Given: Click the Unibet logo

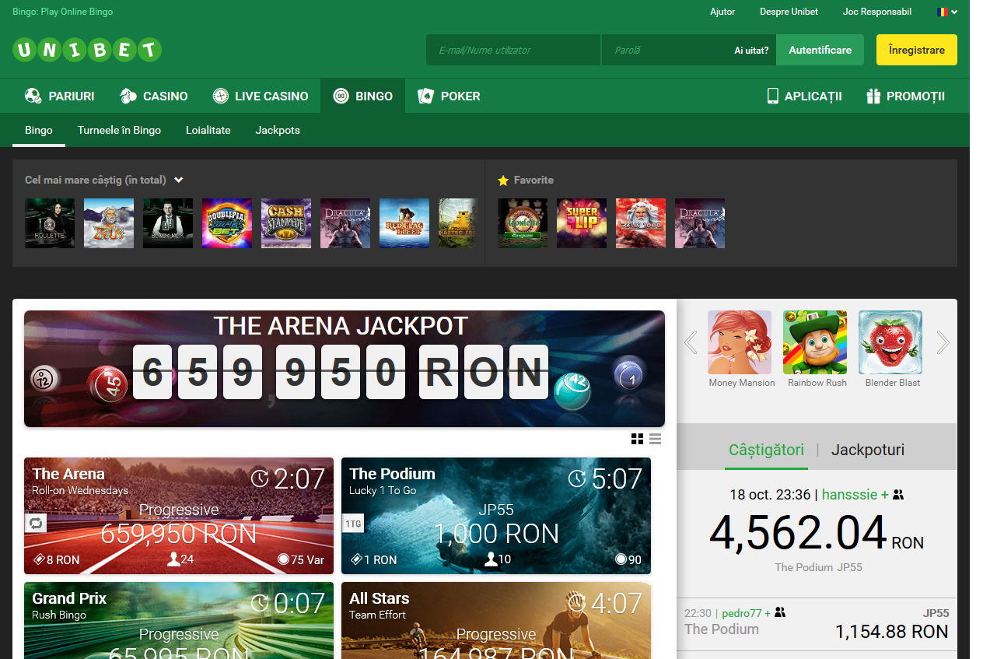Looking at the screenshot, I should (x=87, y=51).
